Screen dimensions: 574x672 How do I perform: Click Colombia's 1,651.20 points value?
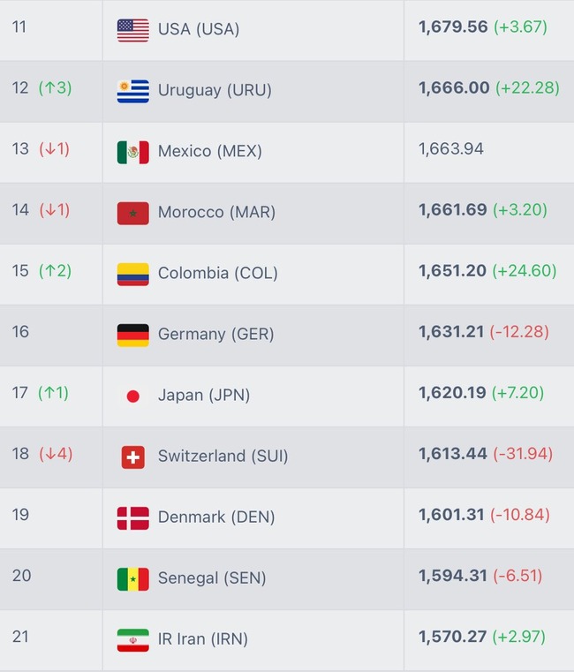point(452,271)
